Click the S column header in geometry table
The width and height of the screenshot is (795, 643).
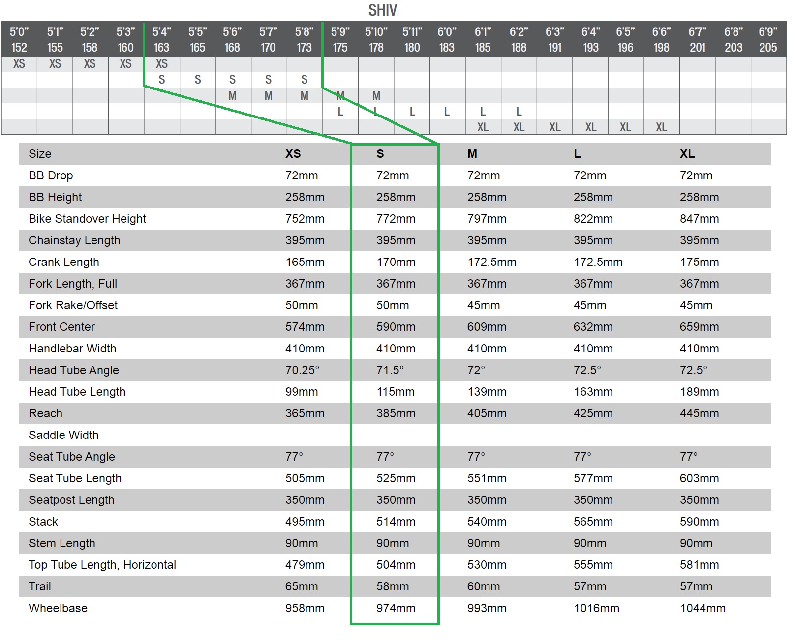pos(380,154)
